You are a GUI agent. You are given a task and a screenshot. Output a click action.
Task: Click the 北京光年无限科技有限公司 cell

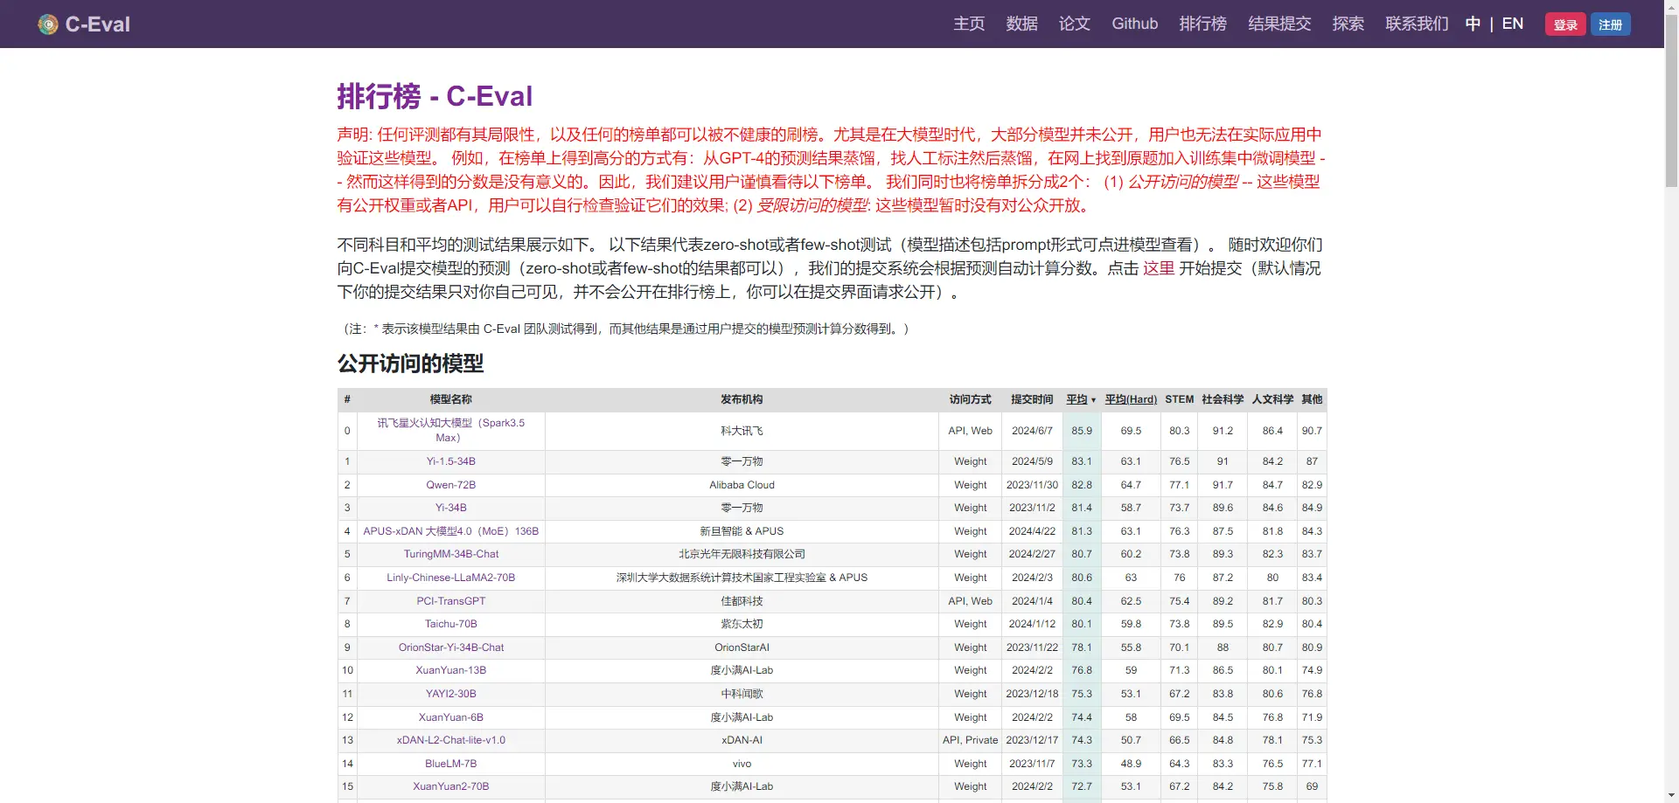[742, 554]
